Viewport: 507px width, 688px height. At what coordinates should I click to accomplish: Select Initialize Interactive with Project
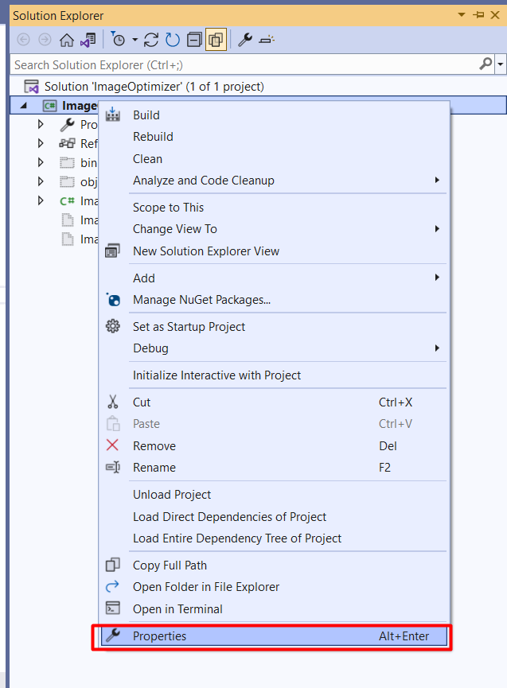click(275, 375)
